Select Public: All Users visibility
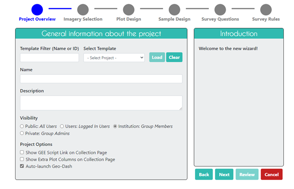294x189 pixels. tap(22, 126)
